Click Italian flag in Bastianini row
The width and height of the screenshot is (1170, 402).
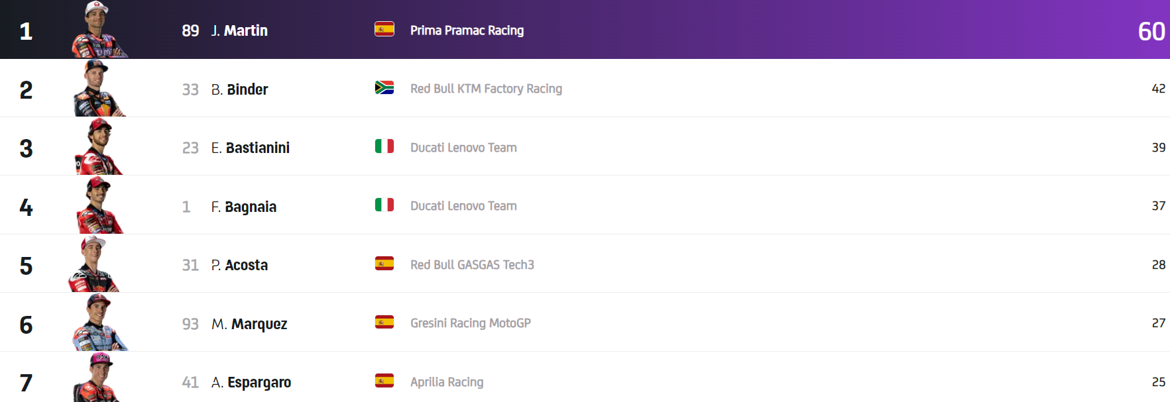[384, 146]
